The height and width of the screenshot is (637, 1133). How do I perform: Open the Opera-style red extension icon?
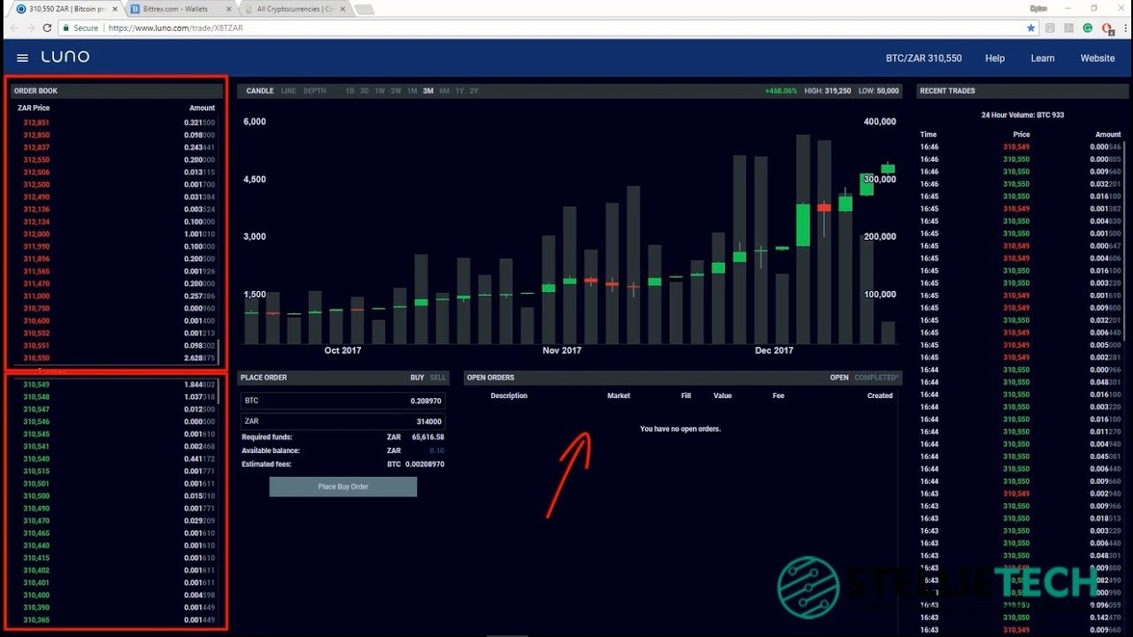[1106, 28]
